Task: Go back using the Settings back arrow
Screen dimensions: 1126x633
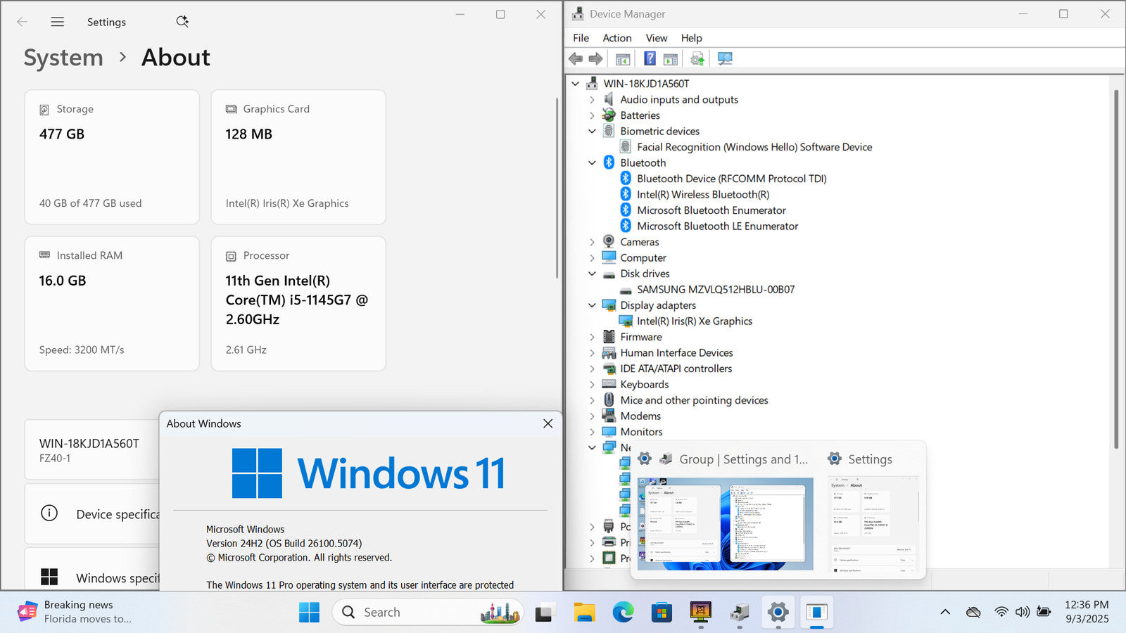Action: click(x=22, y=22)
